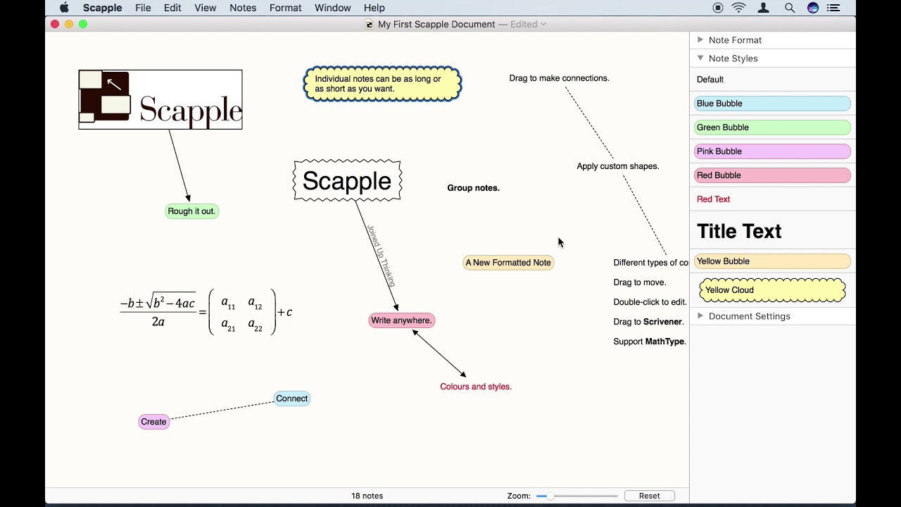Screen dimensions: 901x507
Task: Select the 'Write anywhere.' red note
Action: click(401, 320)
